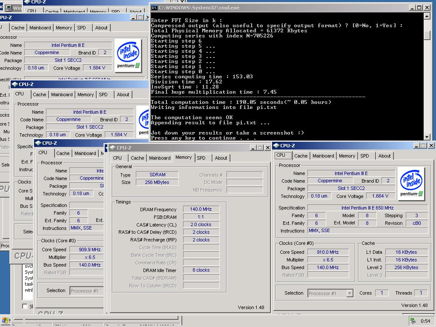This screenshot has width=436, height=327.
Task: Open the Mainboard tab in the SDRAM memory window
Action: pyautogui.click(x=160, y=158)
